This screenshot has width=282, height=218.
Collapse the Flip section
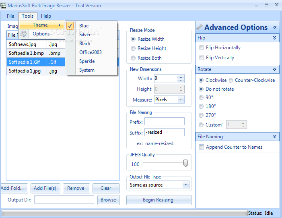tap(274, 38)
